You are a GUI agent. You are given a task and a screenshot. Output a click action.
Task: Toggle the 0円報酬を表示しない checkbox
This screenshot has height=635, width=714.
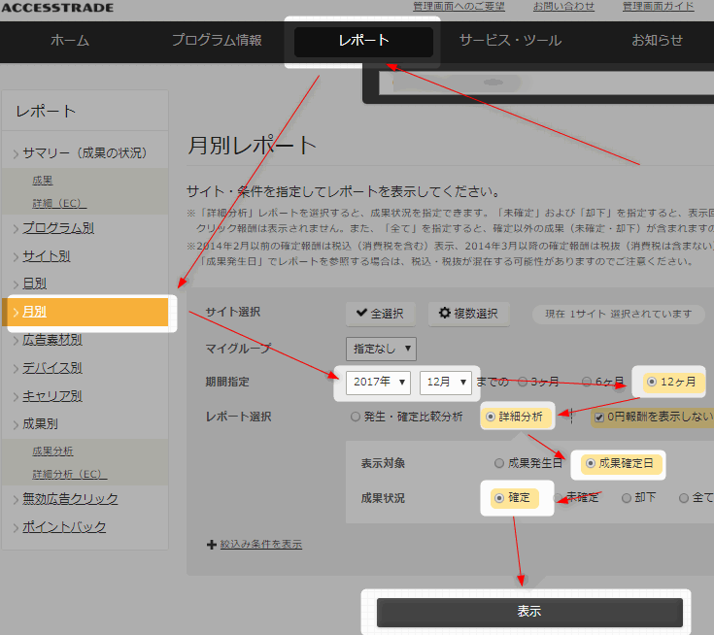coord(599,418)
